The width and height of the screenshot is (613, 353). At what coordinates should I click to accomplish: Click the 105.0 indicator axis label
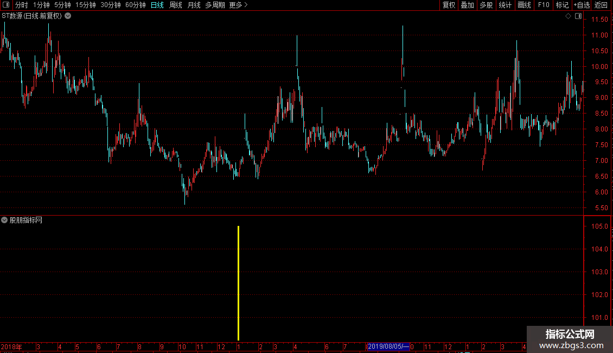[x=599, y=226]
